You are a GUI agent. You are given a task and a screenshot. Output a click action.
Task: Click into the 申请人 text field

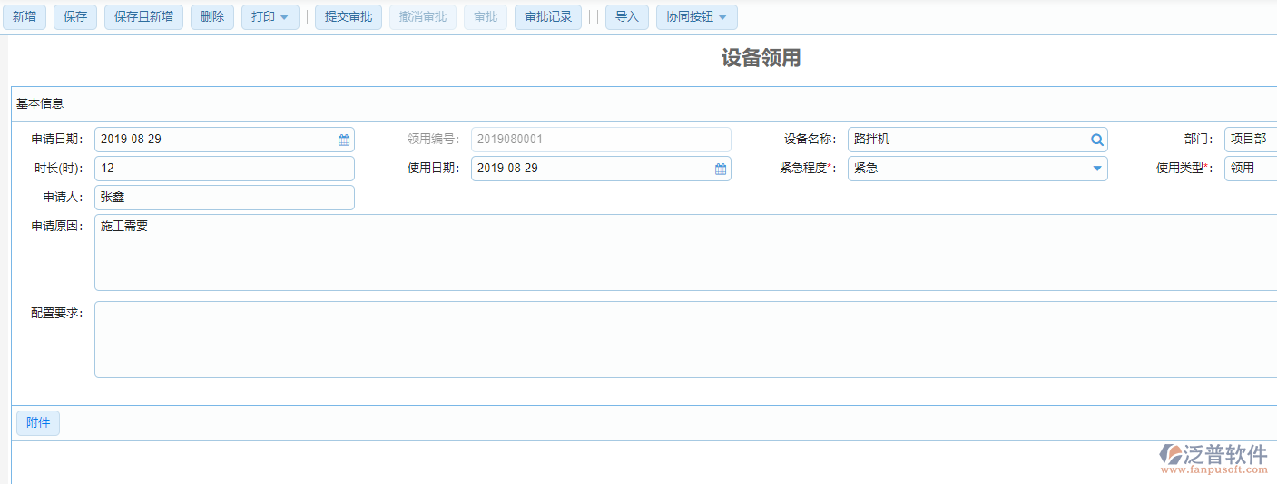[x=224, y=198]
